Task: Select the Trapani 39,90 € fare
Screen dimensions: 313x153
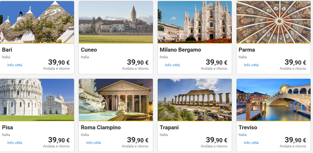Action: click(216, 140)
